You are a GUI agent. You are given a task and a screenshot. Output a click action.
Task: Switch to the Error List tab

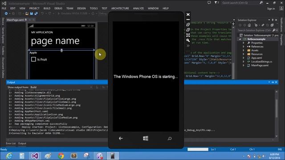pyautogui.click(x=11, y=144)
